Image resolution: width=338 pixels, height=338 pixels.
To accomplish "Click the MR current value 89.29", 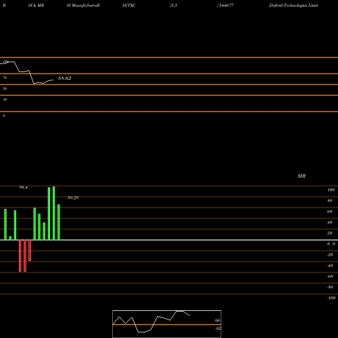I will pos(73,198).
